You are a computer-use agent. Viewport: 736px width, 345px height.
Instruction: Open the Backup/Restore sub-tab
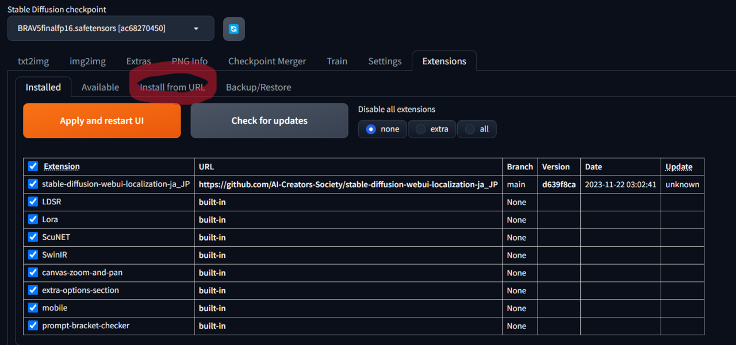(x=258, y=87)
